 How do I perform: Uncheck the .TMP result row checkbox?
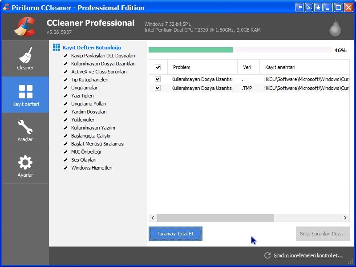[158, 88]
